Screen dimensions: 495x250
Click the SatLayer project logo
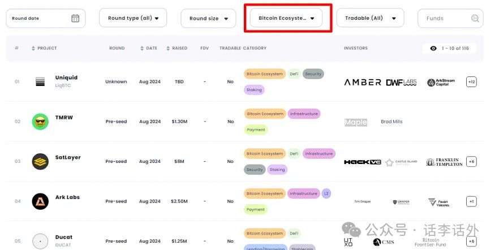click(x=40, y=161)
